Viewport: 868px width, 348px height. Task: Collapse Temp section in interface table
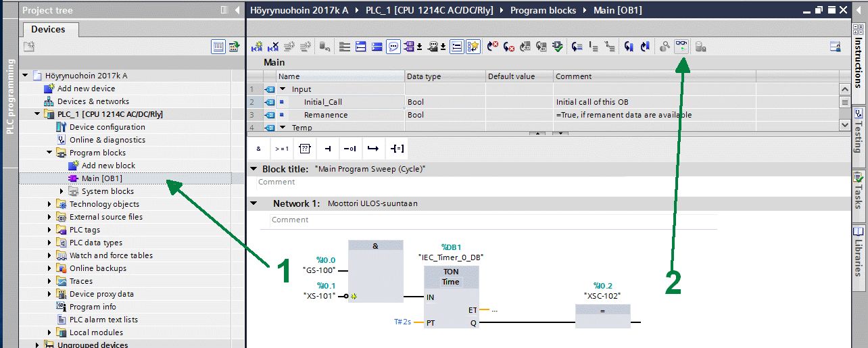283,127
